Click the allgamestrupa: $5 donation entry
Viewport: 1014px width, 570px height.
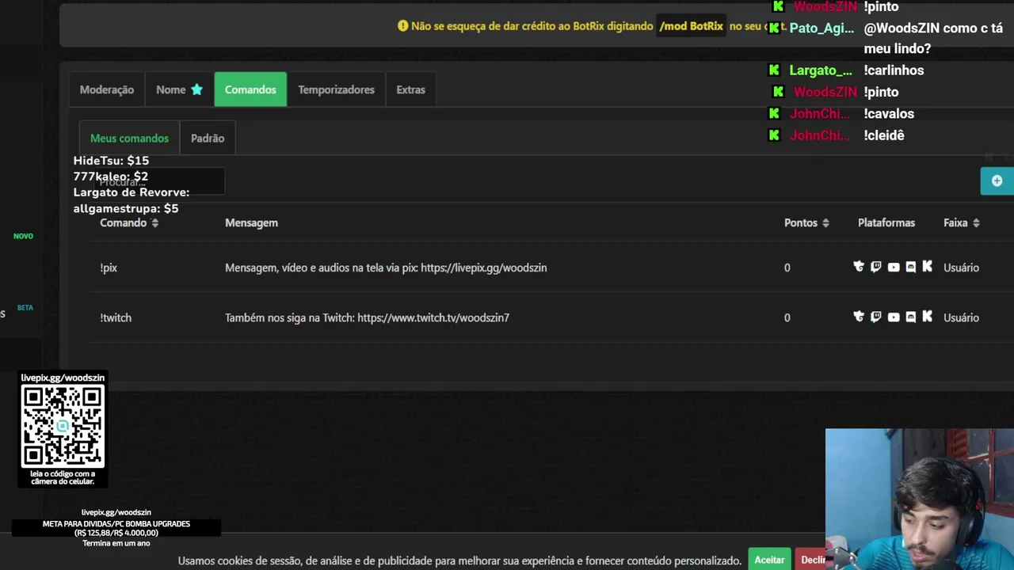pyautogui.click(x=126, y=208)
